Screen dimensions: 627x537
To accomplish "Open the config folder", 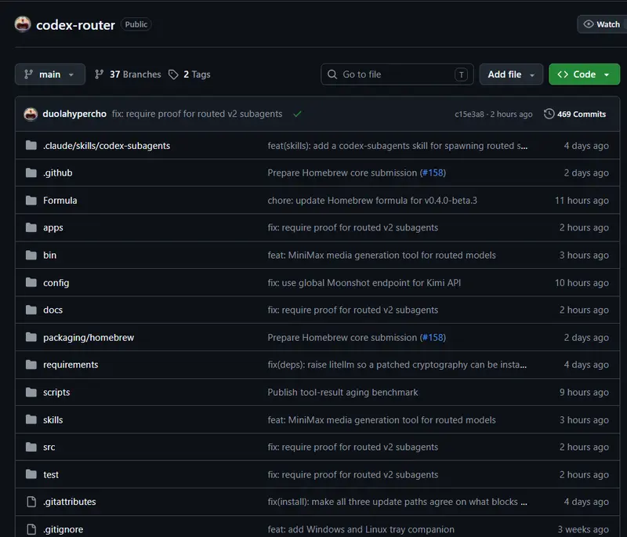I will tap(56, 283).
